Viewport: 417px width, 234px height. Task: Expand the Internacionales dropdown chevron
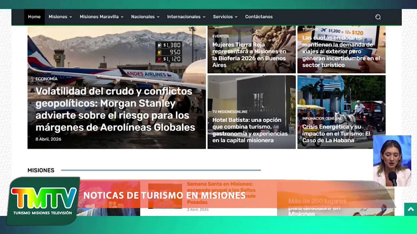tap(204, 17)
